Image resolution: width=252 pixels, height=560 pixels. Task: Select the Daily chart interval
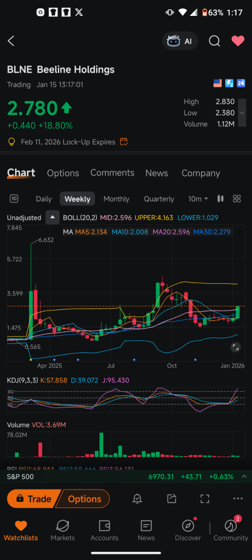point(44,199)
